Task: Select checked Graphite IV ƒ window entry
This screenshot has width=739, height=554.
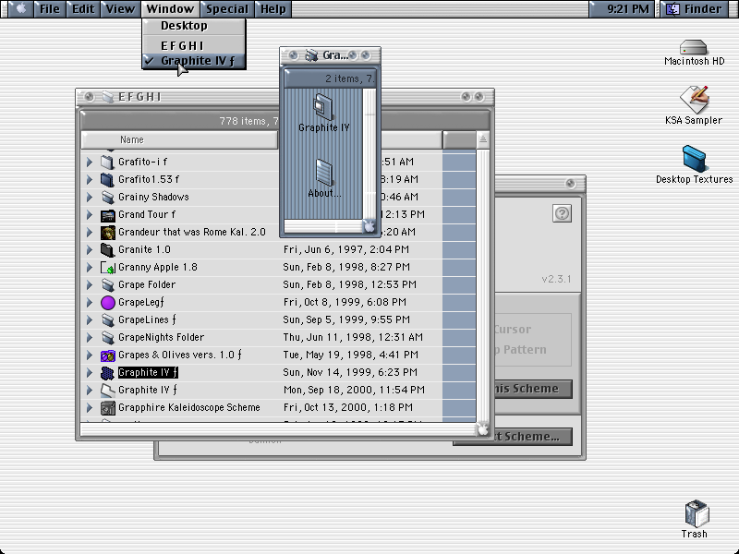Action: point(194,61)
